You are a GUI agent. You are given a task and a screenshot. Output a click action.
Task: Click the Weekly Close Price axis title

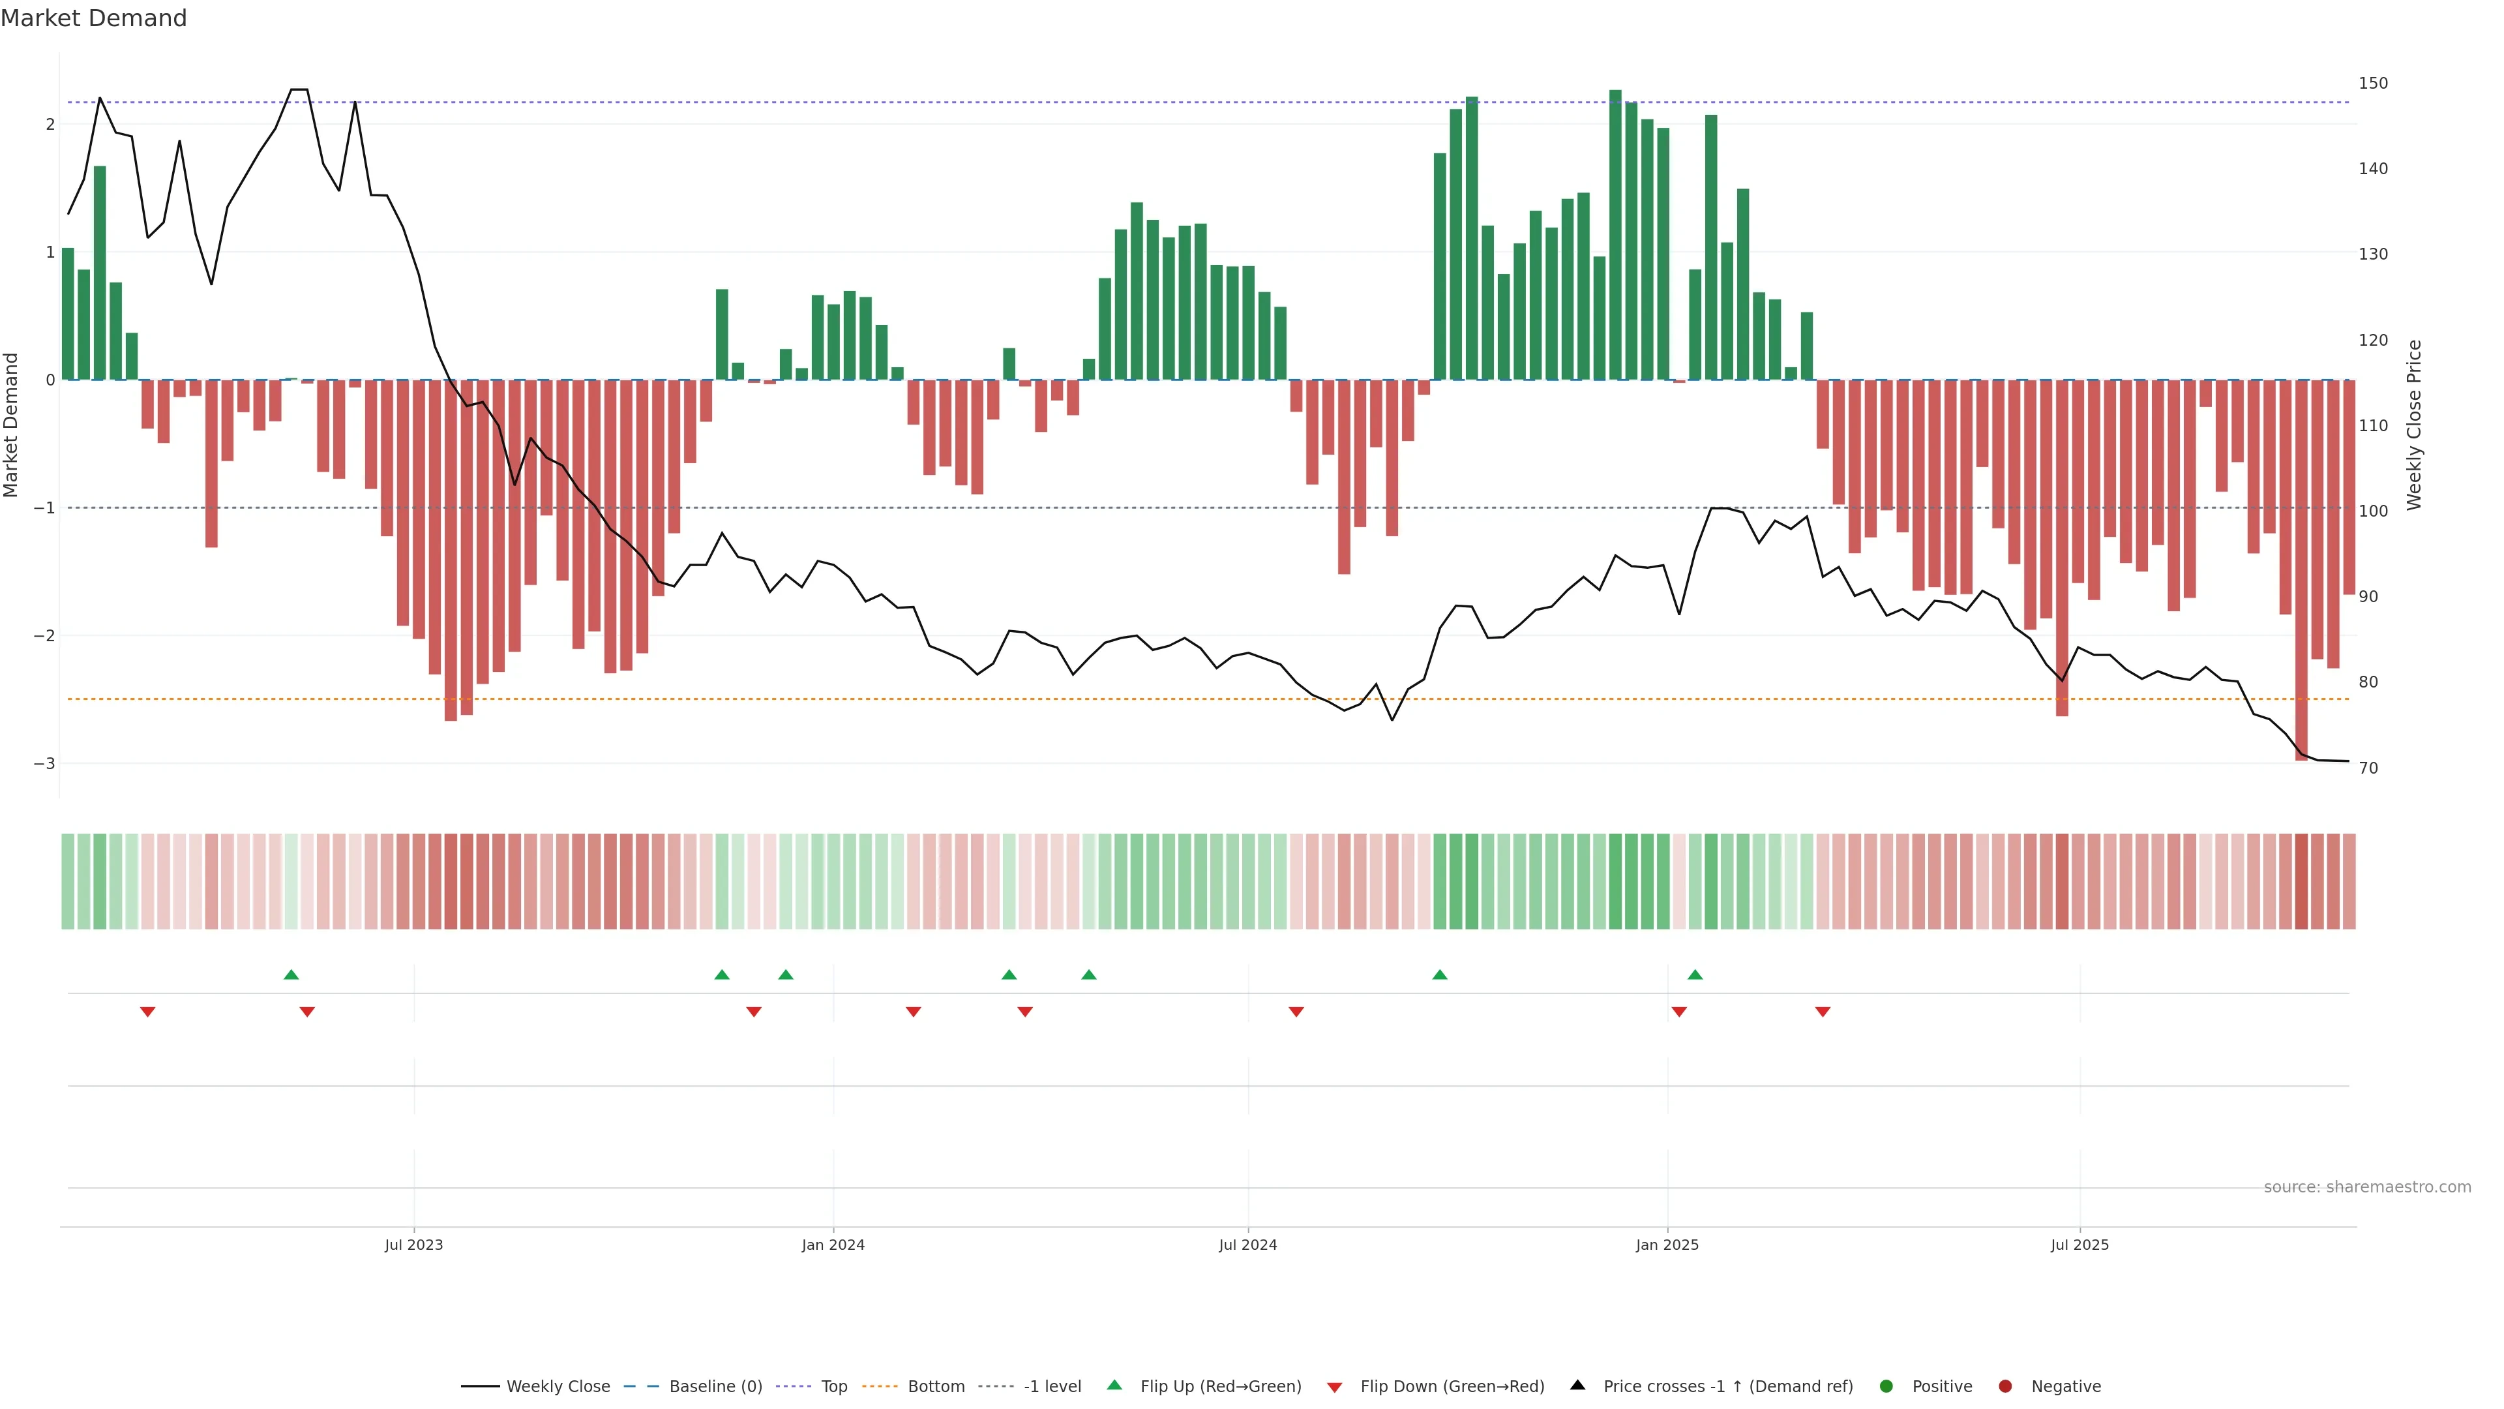point(2413,425)
